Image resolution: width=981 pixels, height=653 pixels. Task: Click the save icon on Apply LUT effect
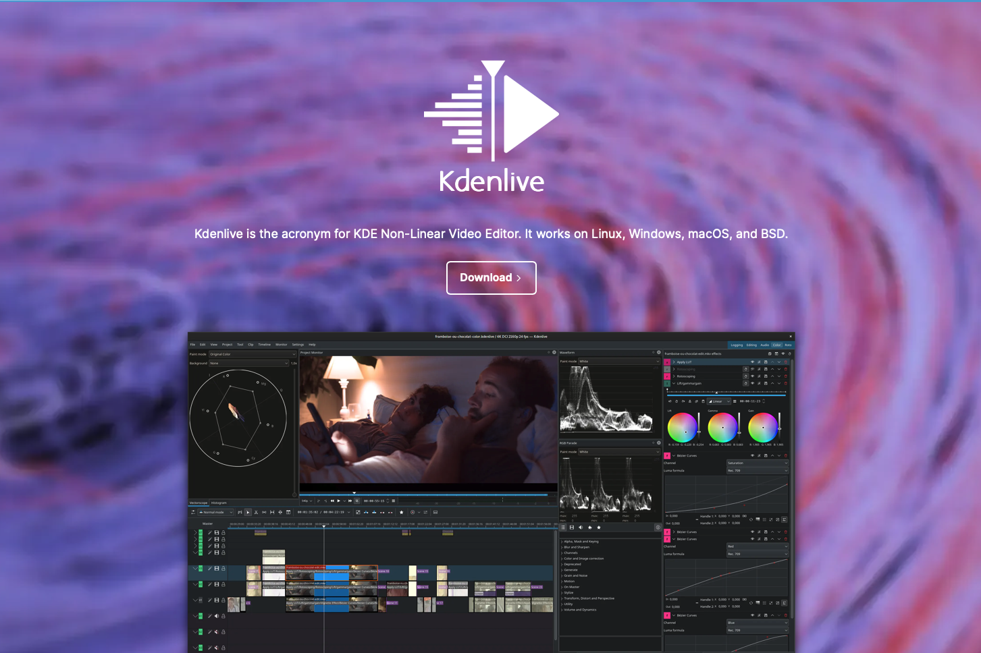coord(766,362)
